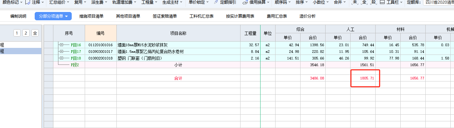Open the 颜色标记 color mark dropdown
The height and width of the screenshot is (128, 454).
click(x=12, y=2)
